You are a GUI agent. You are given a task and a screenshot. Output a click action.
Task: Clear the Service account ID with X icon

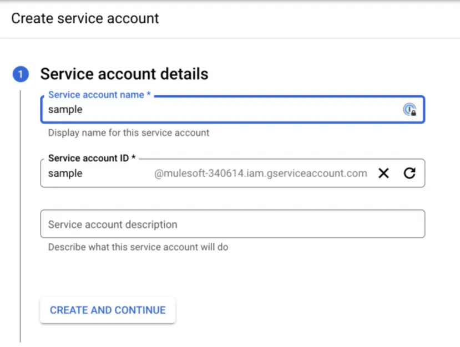point(383,173)
